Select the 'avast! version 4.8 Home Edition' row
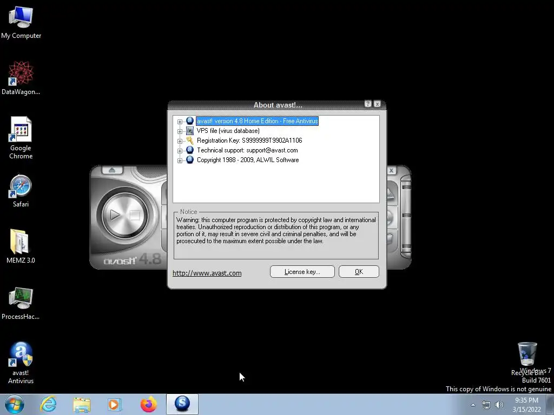 click(x=257, y=121)
